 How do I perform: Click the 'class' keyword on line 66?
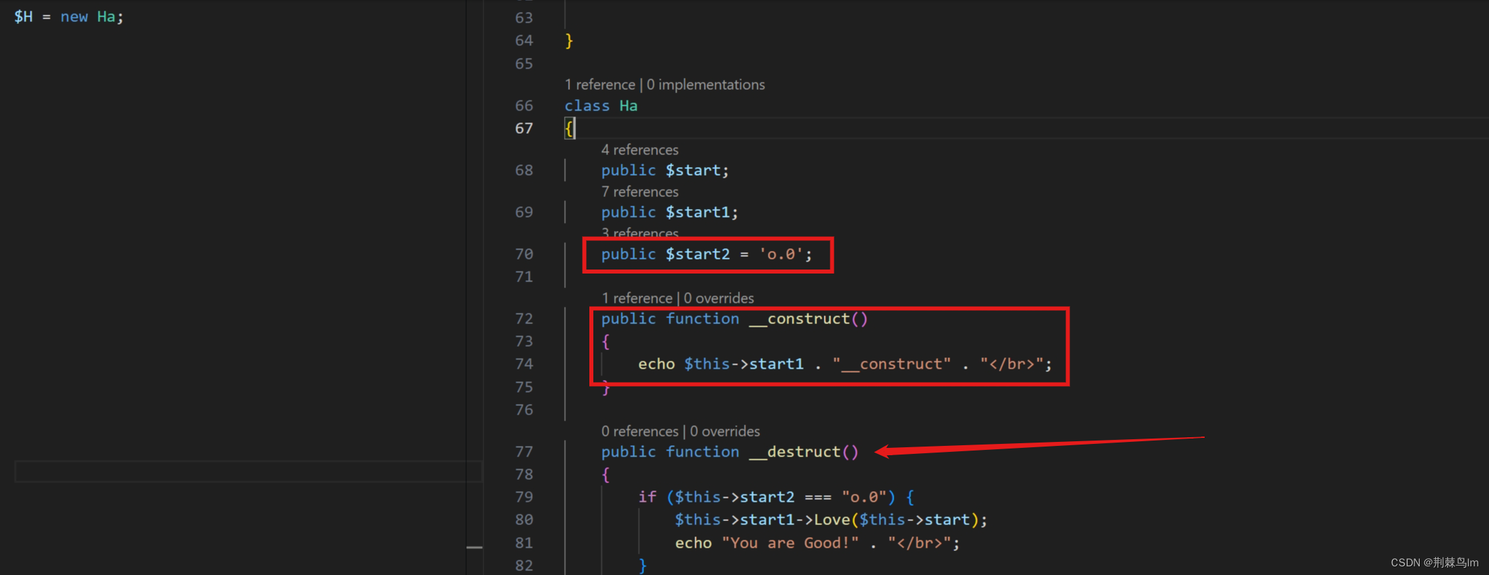587,106
